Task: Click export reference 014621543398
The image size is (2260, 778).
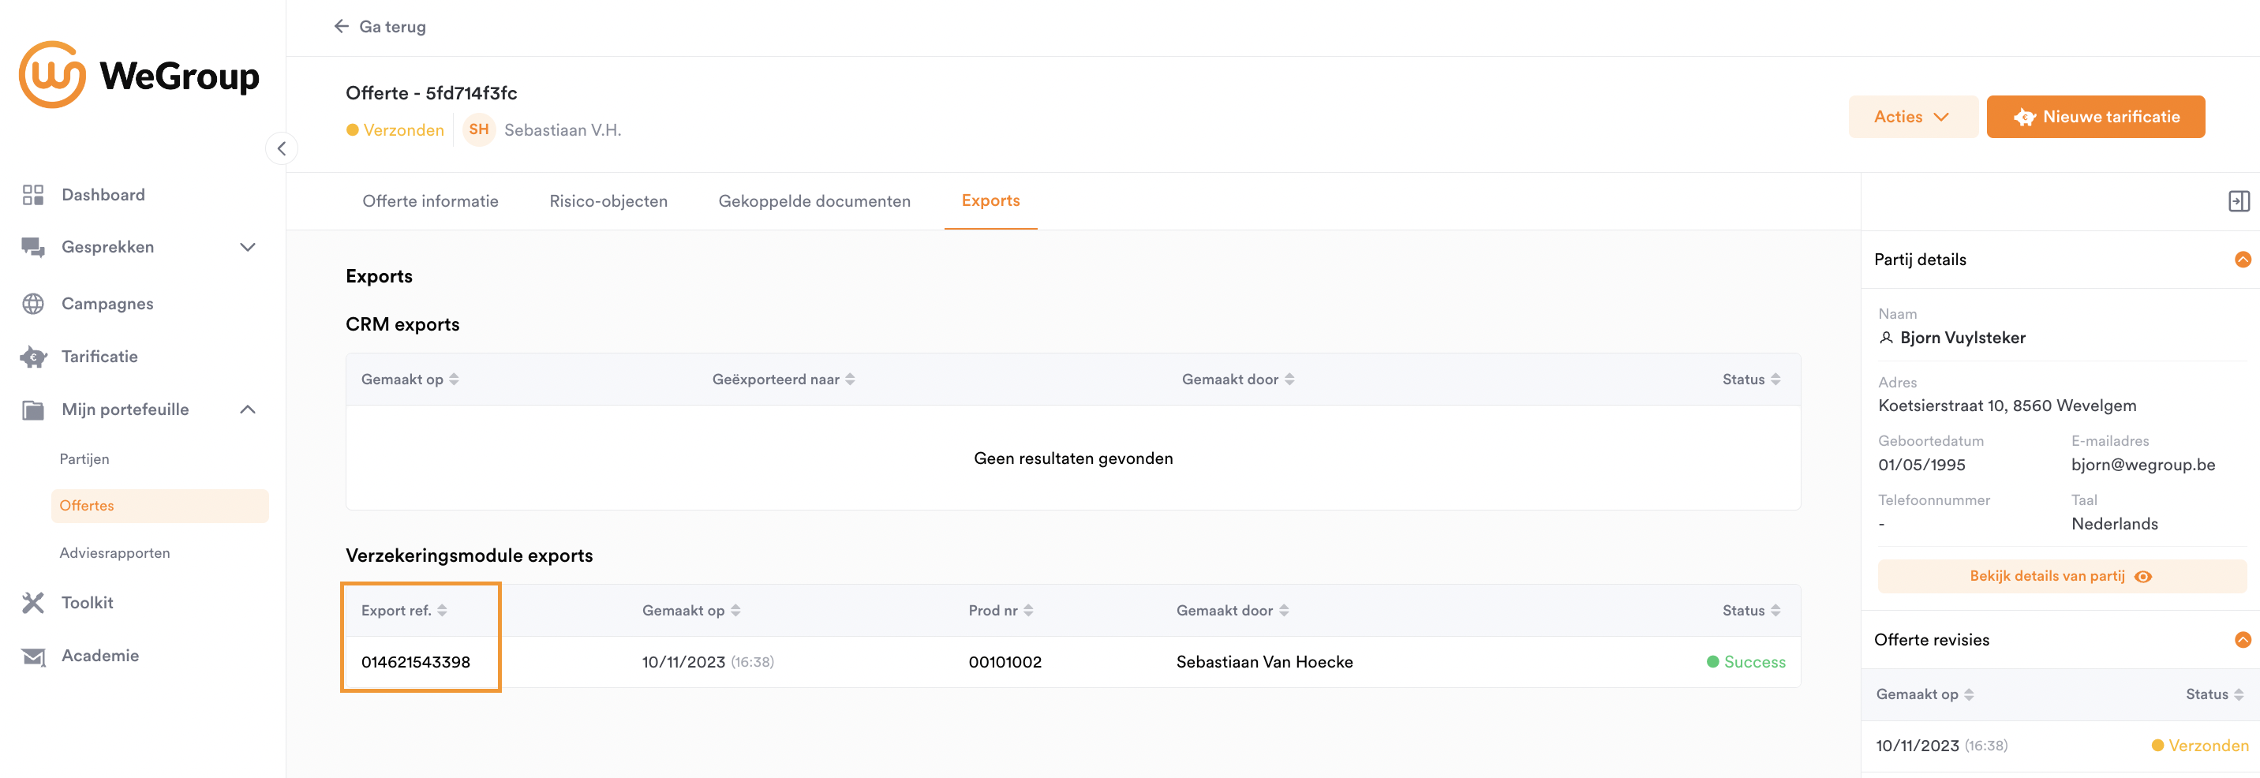Action: point(416,662)
